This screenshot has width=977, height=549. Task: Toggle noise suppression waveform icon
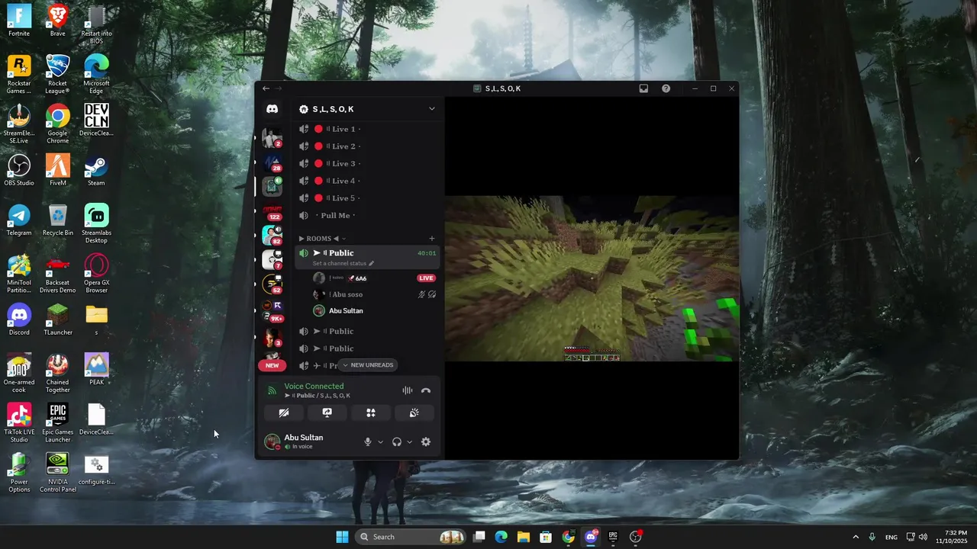pos(408,390)
